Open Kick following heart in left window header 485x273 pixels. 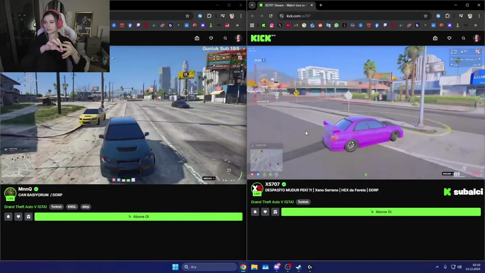(211, 38)
